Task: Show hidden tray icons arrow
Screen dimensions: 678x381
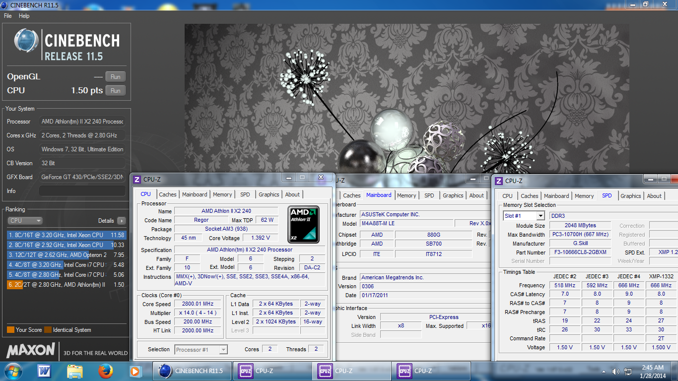Action: 603,371
